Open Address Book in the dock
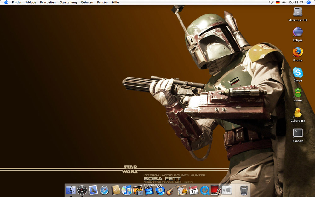The image size is (315, 197). coord(116,190)
